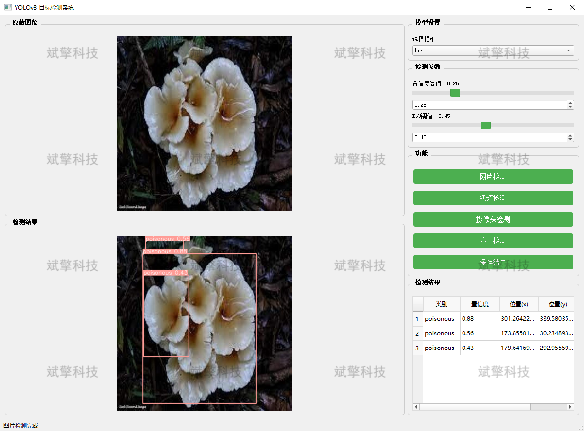Select row 3 header in results table
Image resolution: width=584 pixels, height=431 pixels.
(418, 348)
